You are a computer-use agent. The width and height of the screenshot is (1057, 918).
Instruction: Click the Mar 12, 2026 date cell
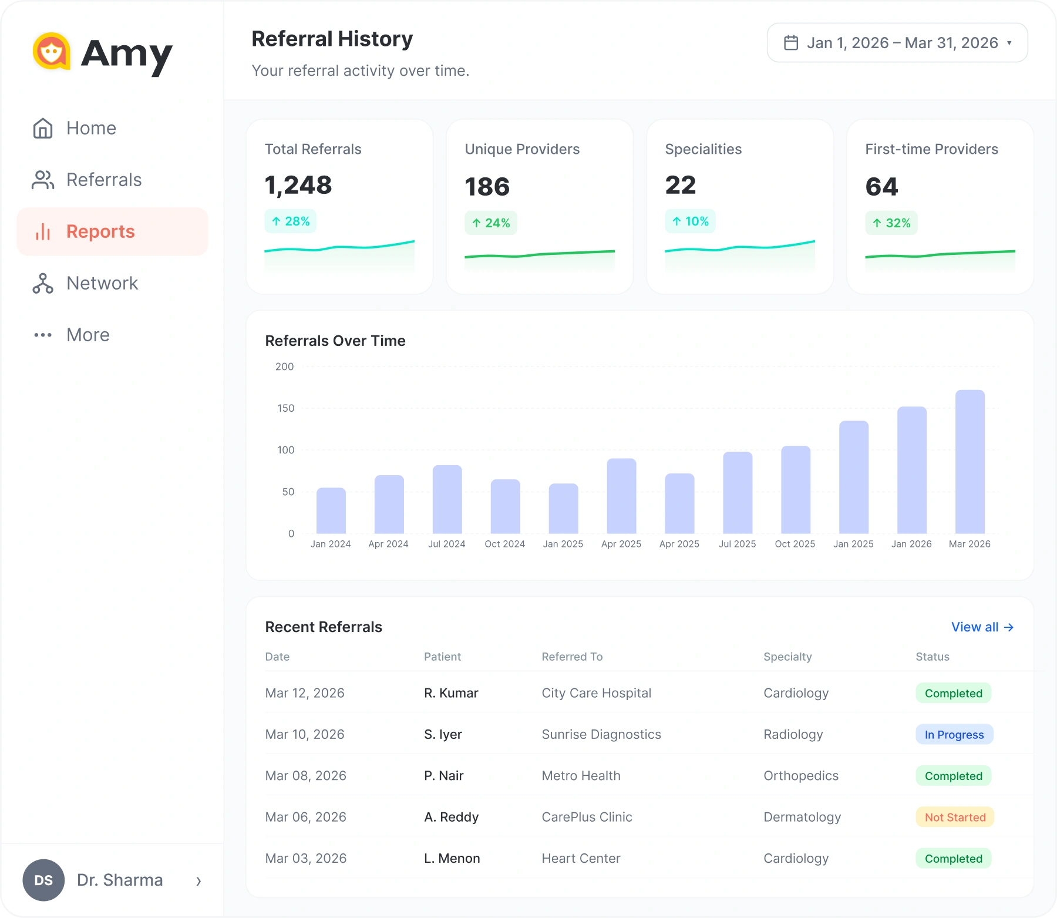pyautogui.click(x=305, y=693)
